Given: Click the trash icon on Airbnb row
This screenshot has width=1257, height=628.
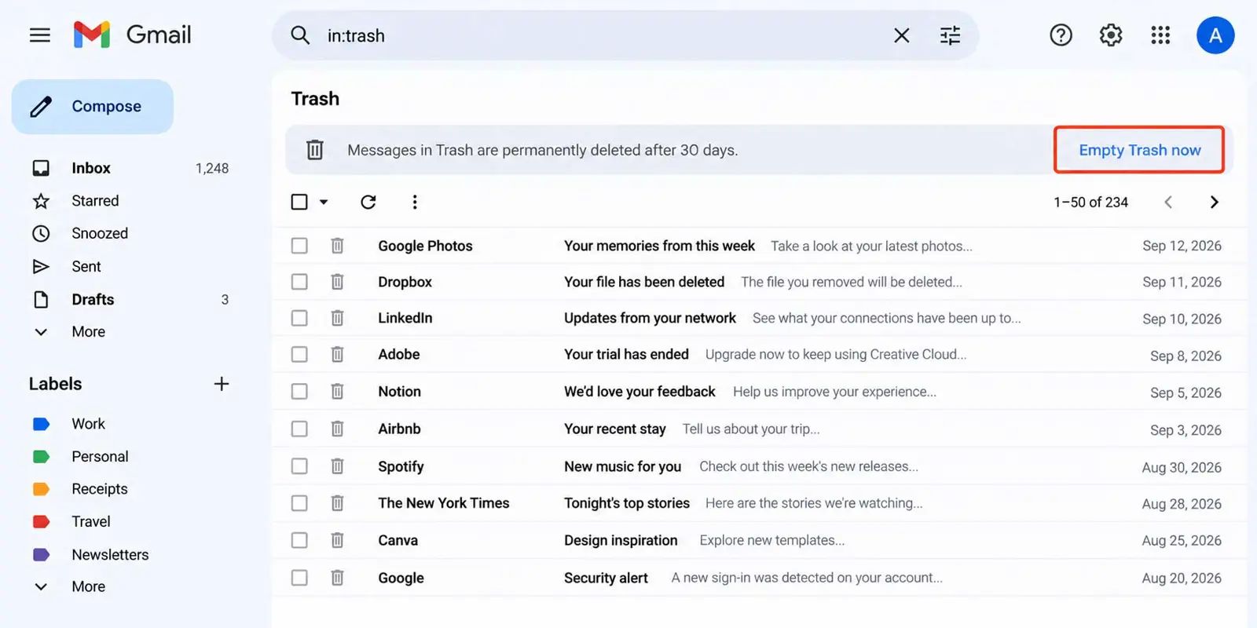Looking at the screenshot, I should click(337, 429).
